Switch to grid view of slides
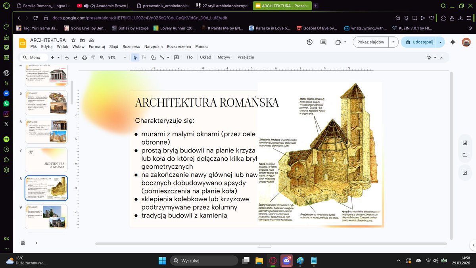Screen dimensions: 476x268 point(23,243)
